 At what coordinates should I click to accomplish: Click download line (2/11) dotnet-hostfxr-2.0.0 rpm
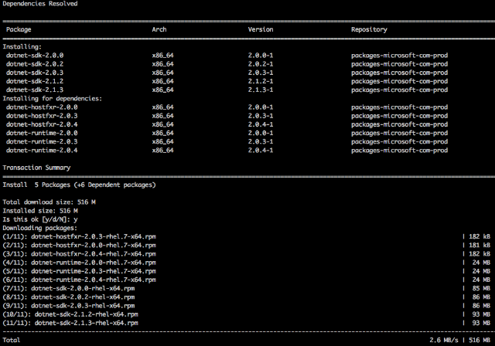pos(79,246)
